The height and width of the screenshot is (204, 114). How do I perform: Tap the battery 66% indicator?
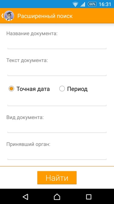(92, 4)
